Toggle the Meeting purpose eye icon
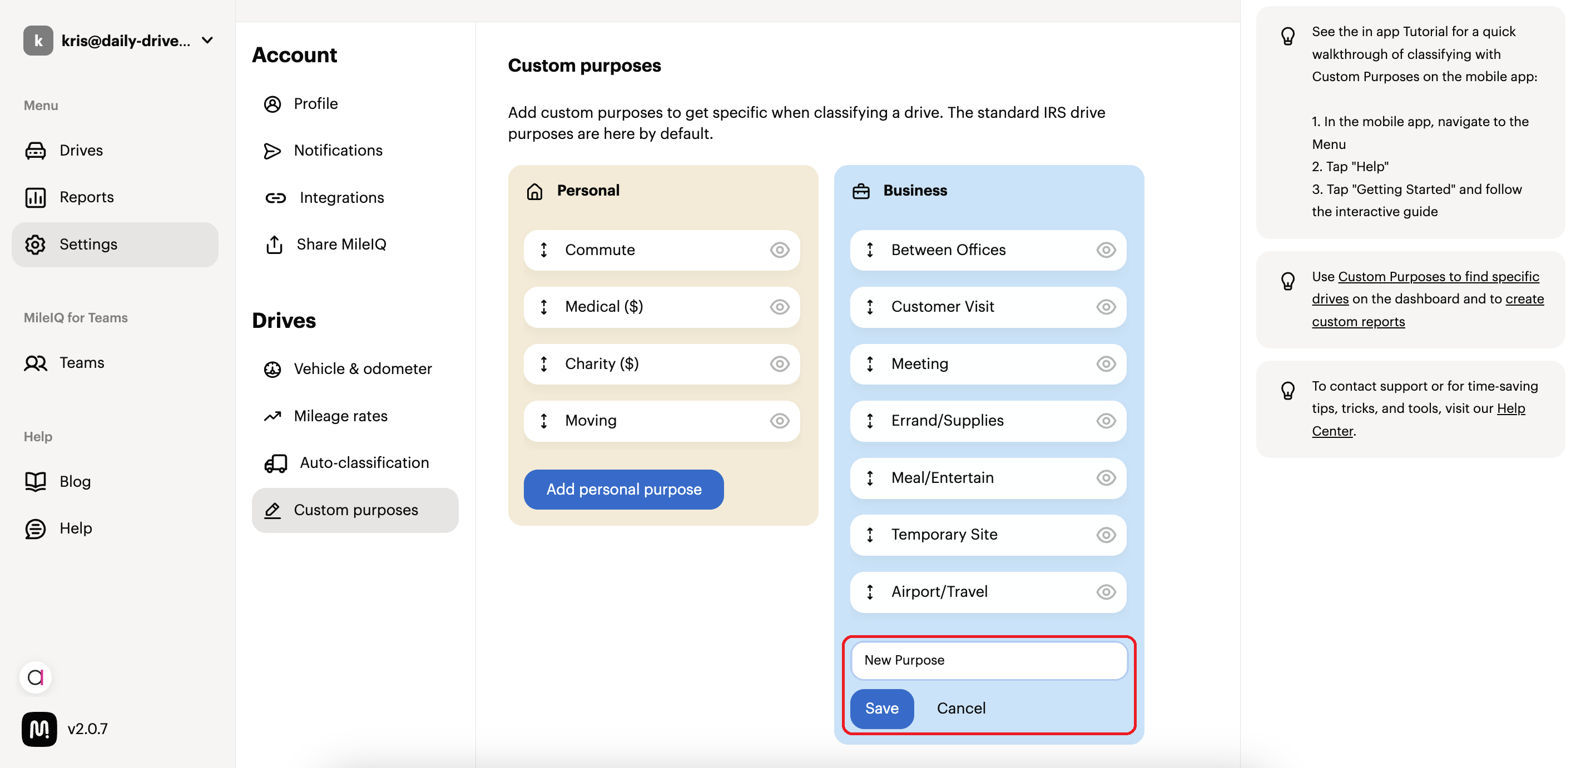Image resolution: width=1576 pixels, height=768 pixels. pyautogui.click(x=1106, y=365)
